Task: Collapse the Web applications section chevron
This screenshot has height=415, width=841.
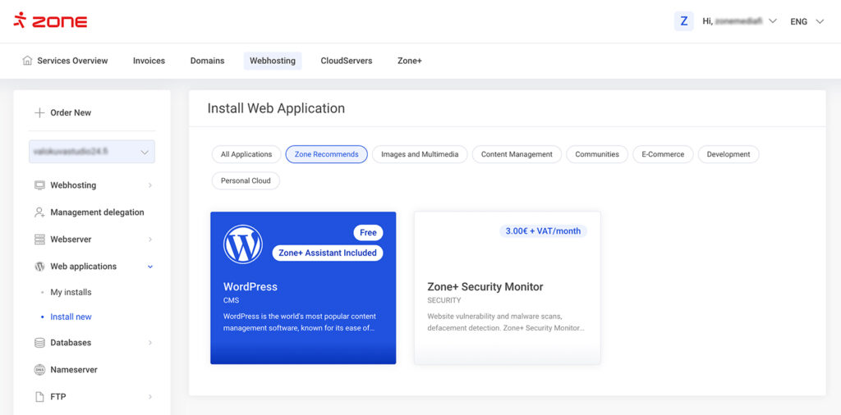Action: coord(150,267)
